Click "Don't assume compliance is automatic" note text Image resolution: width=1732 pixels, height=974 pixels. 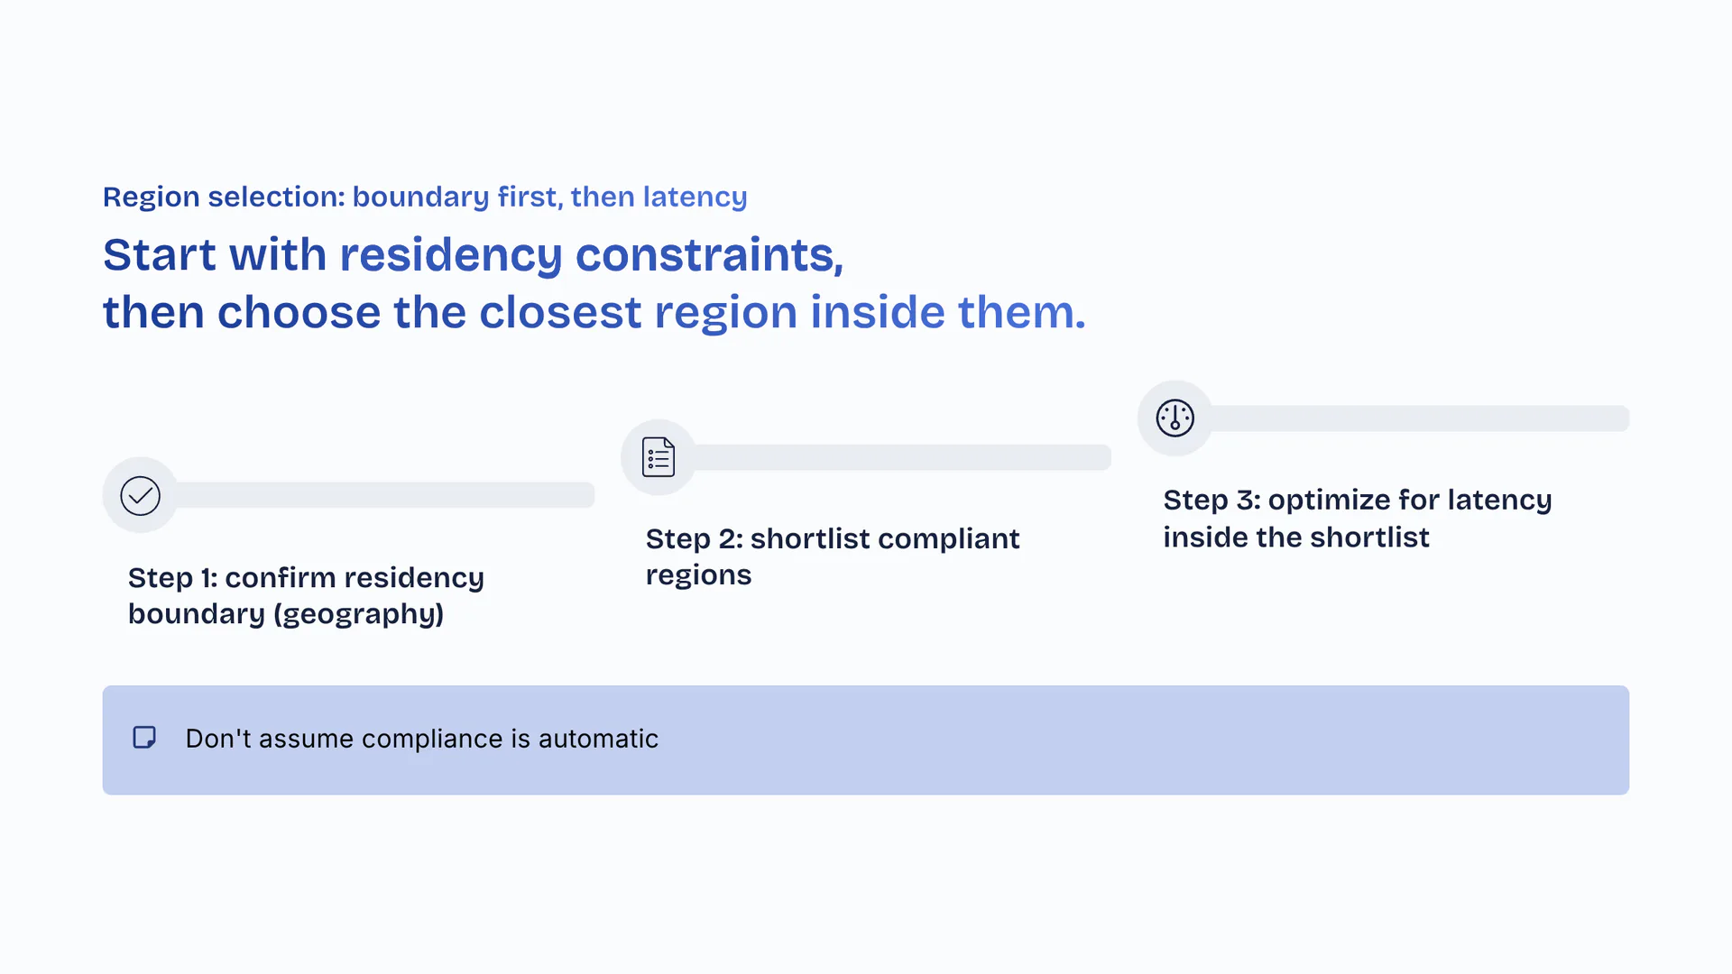coord(421,739)
